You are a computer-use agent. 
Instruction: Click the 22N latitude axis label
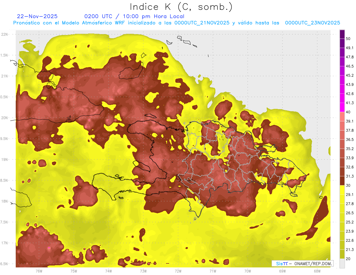pyautogui.click(x=4, y=34)
